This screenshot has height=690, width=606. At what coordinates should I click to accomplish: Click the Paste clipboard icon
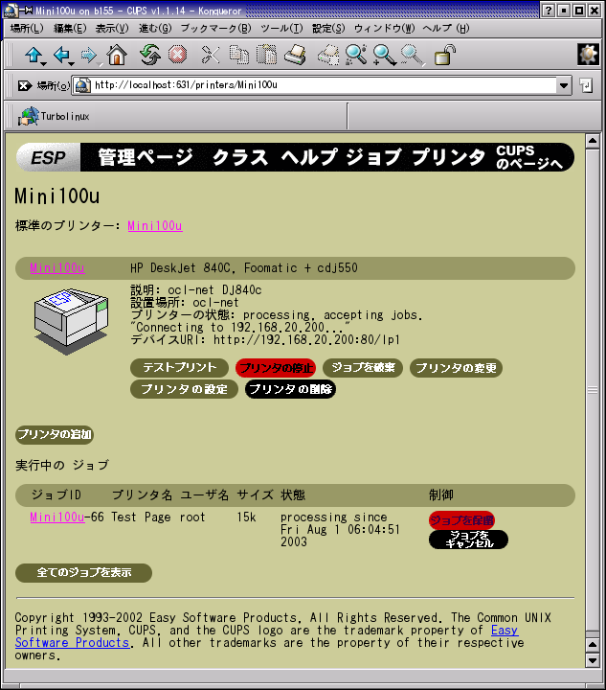pyautogui.click(x=267, y=56)
